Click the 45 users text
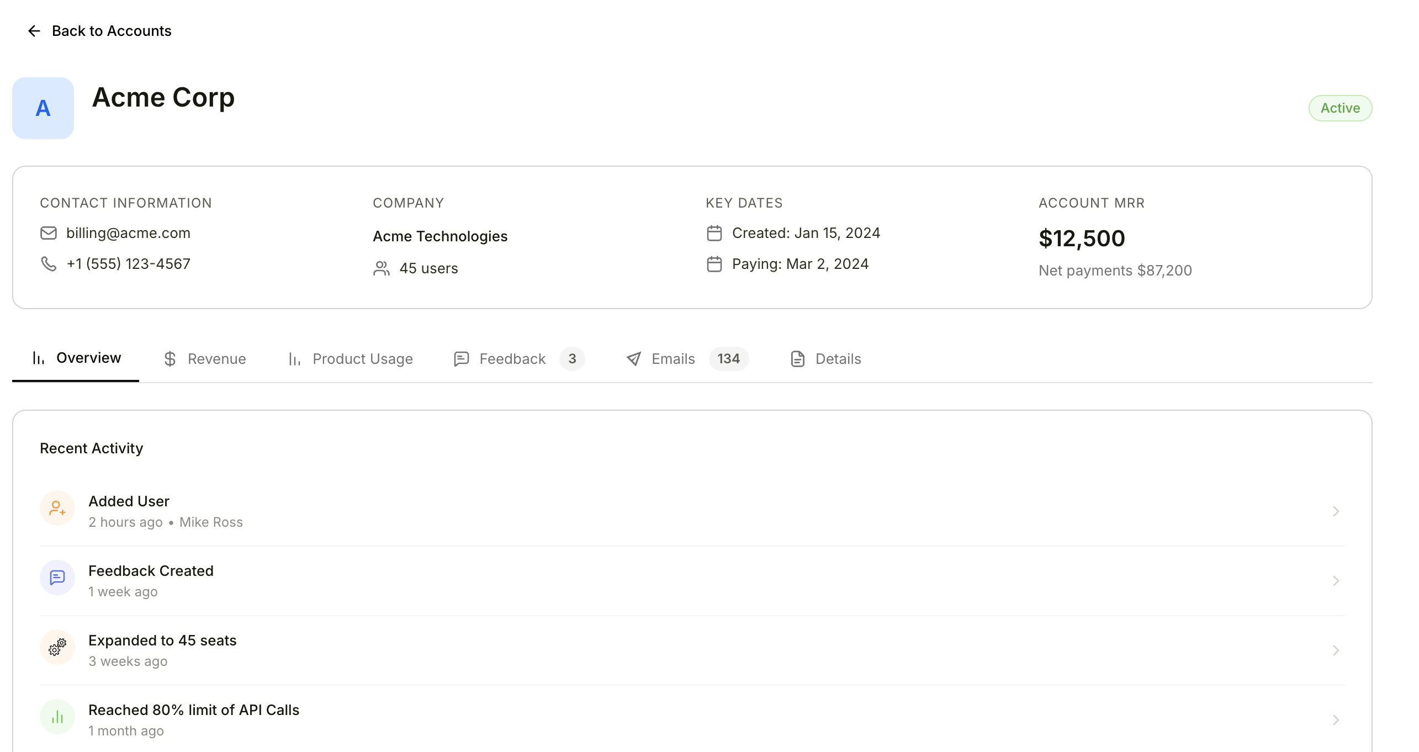 428,268
